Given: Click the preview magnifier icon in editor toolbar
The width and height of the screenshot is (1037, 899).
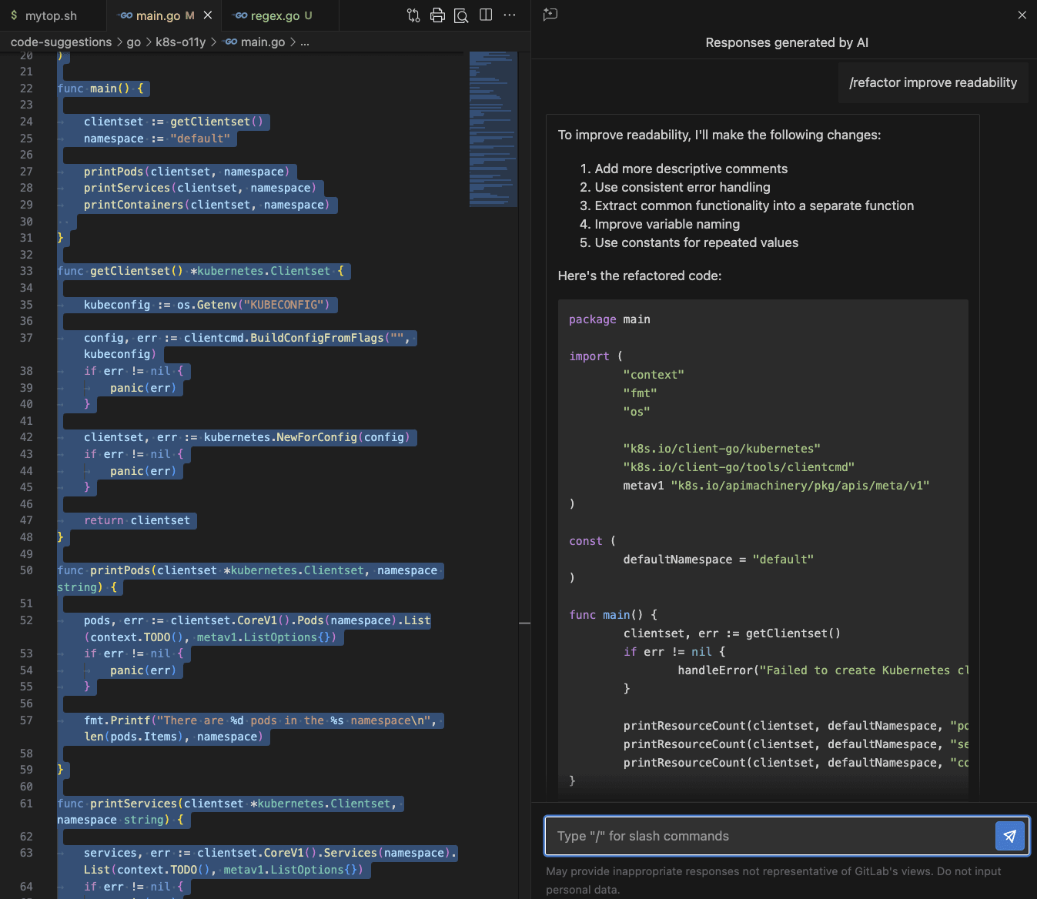Looking at the screenshot, I should pos(461,15).
